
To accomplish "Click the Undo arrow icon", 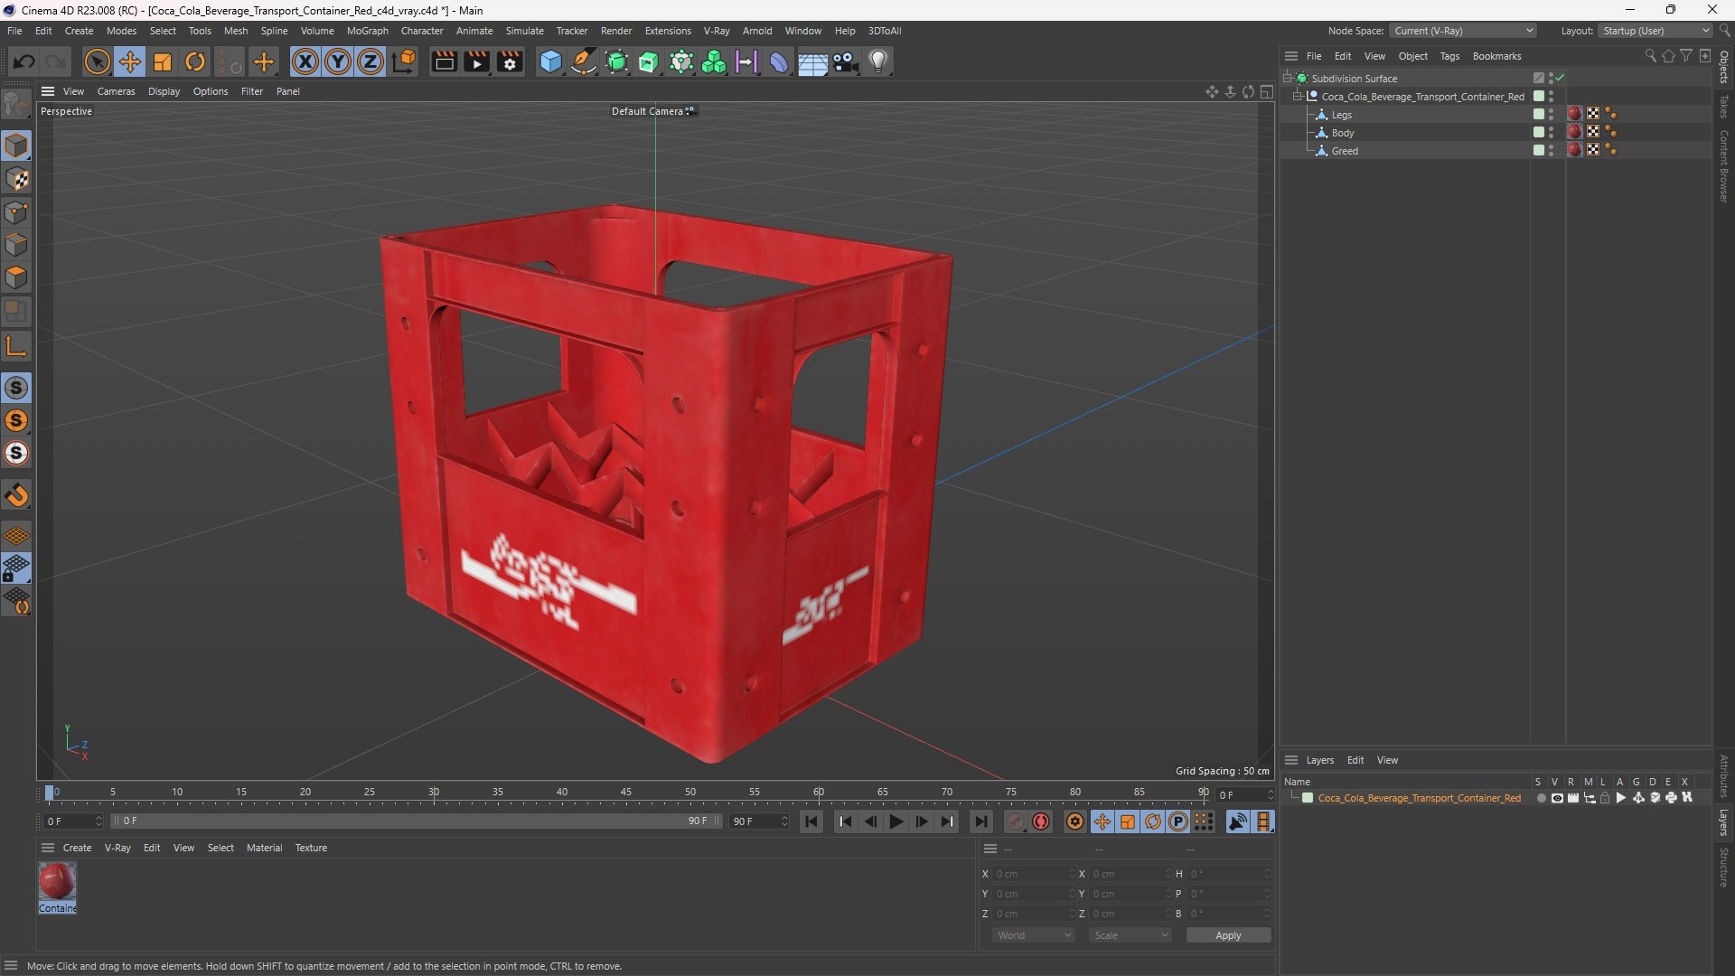I will pos(24,61).
